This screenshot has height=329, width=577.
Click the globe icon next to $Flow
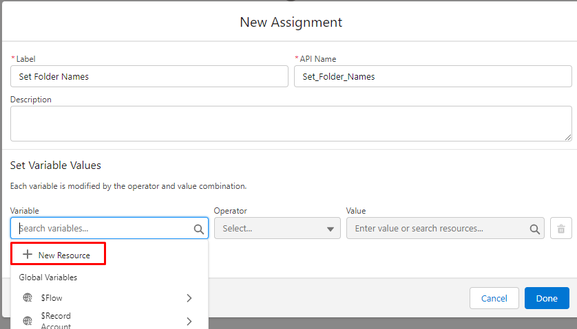pos(28,298)
